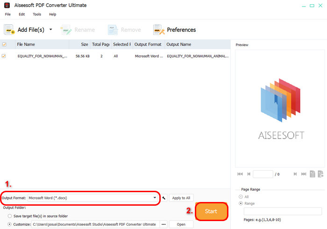Select the Range page range radio
This screenshot has width=327, height=229.
click(x=241, y=203)
